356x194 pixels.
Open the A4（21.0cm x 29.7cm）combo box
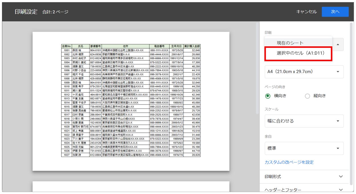pos(302,72)
